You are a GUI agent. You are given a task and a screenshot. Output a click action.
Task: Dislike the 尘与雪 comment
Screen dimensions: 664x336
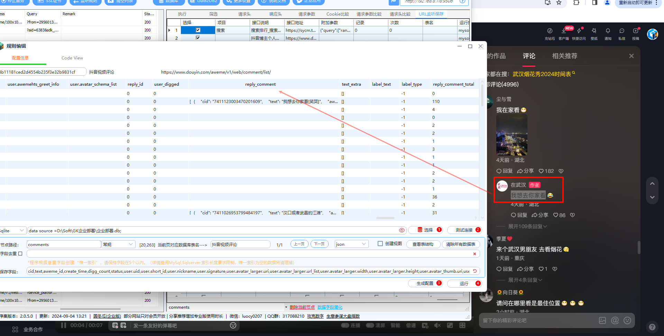pos(561,171)
